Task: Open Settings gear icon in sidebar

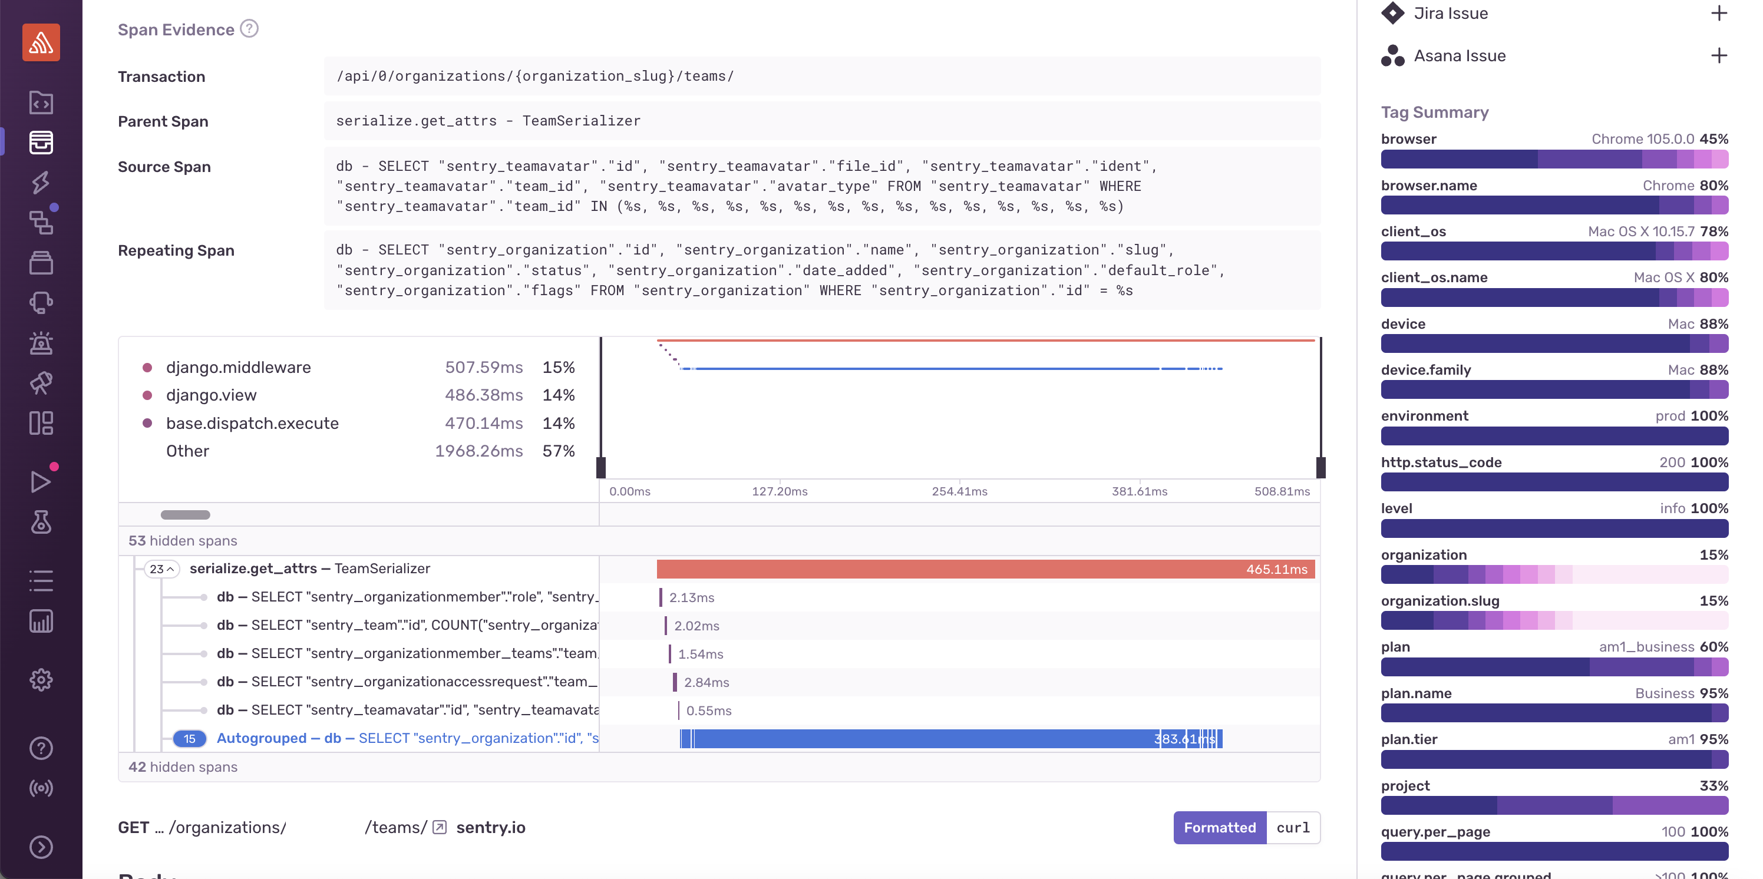Action: 41,680
